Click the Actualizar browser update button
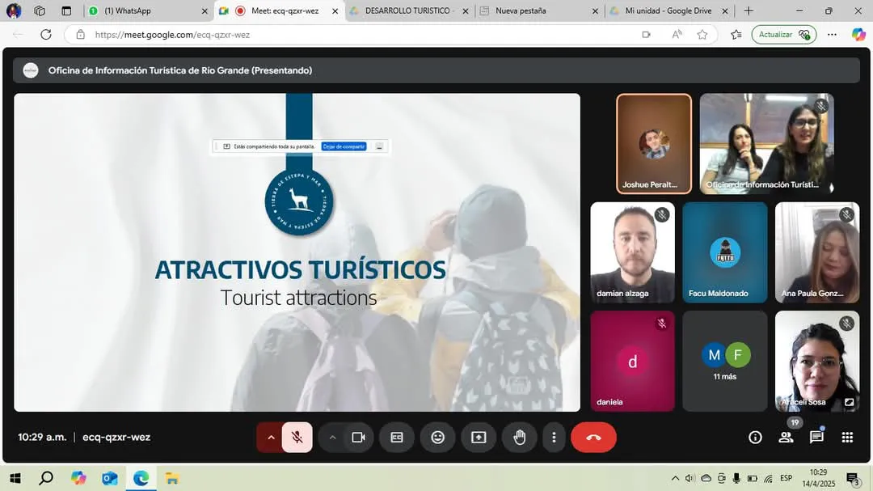The height and width of the screenshot is (491, 873). (782, 35)
